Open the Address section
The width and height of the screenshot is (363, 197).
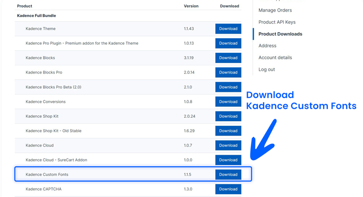point(267,46)
